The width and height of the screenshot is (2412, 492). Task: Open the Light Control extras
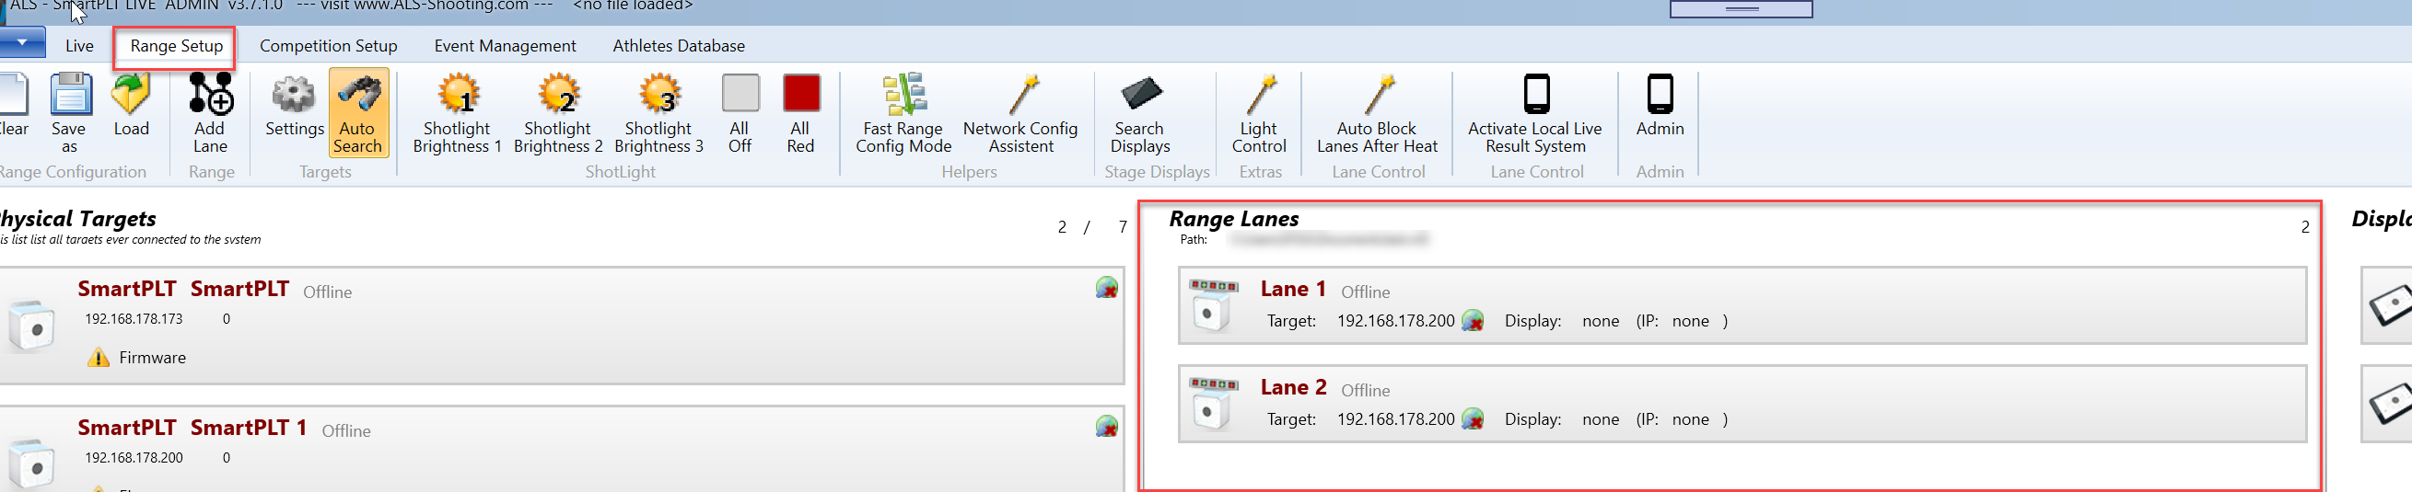(1259, 96)
